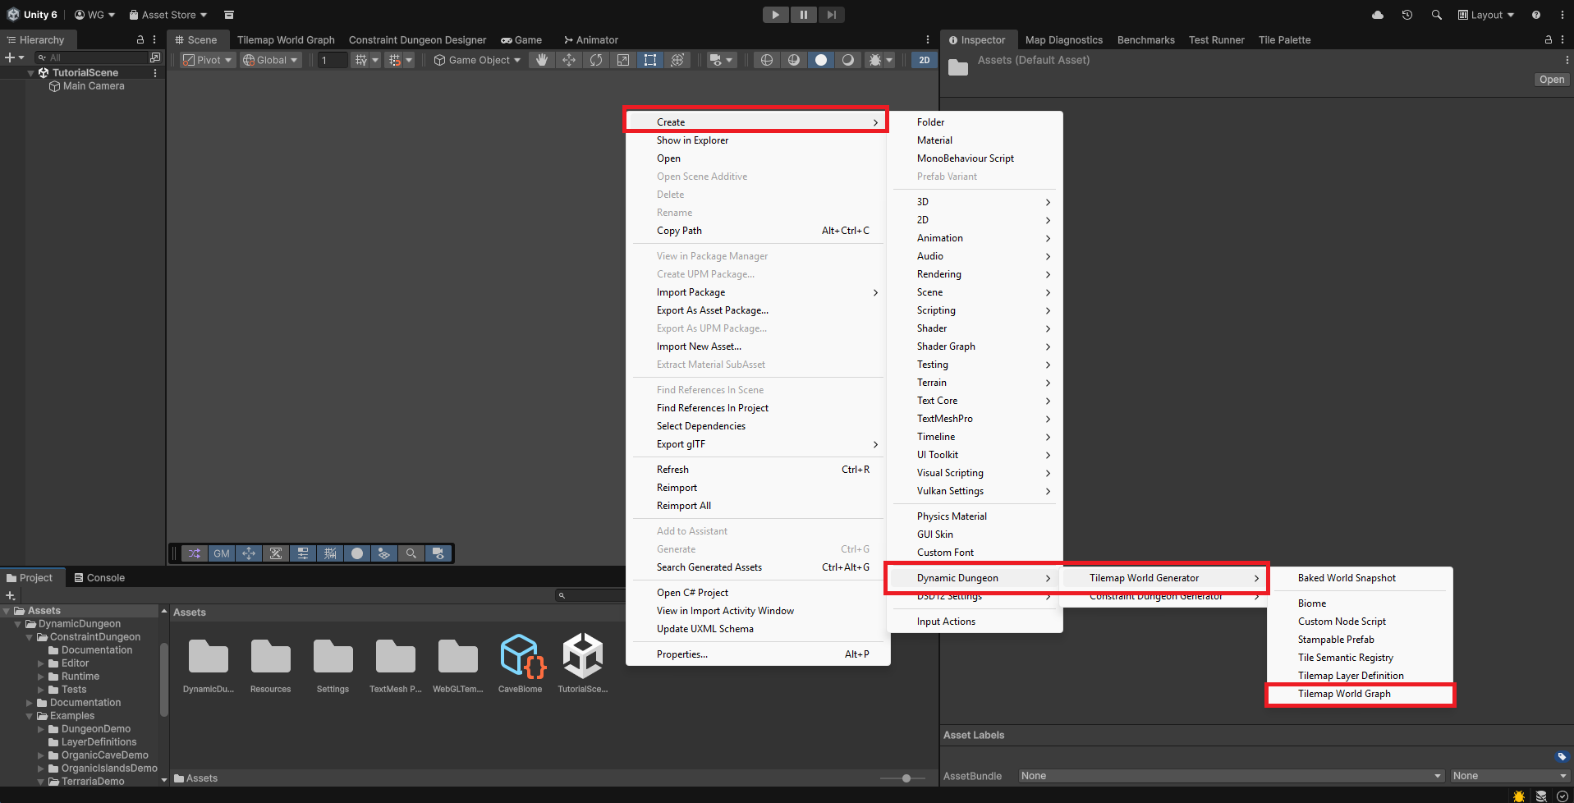Select the Hand view tool
The height and width of the screenshot is (803, 1574).
coord(542,60)
